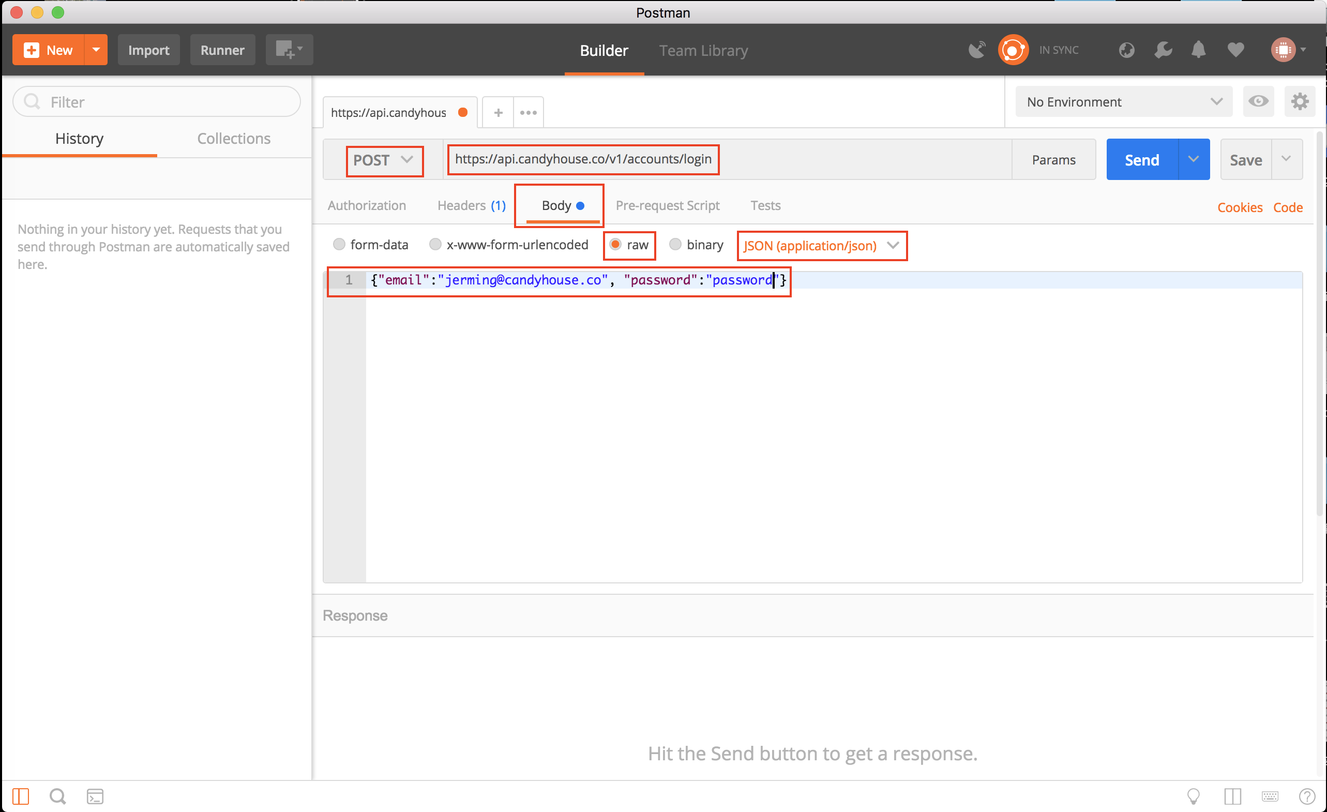
Task: Open the Send button dropdown arrow
Action: [1194, 160]
